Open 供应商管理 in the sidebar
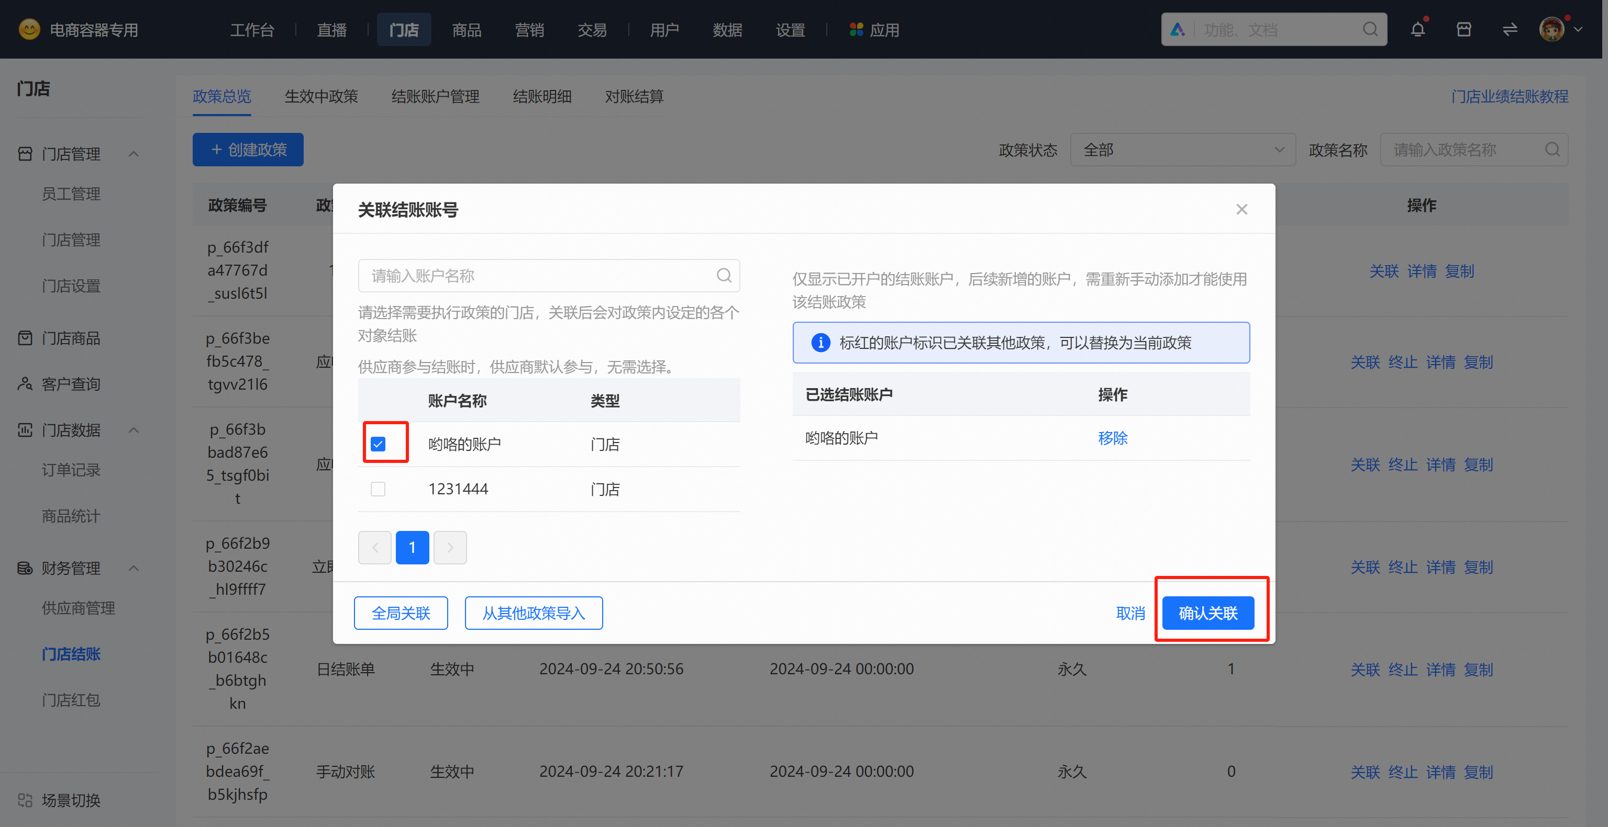The image size is (1608, 827). 78,607
